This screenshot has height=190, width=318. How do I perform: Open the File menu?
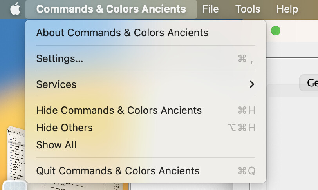click(210, 9)
